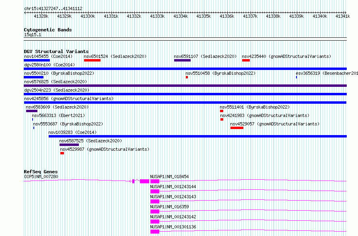Click the NUSAP1 NM_001243144 magenta exon box
Screen dimensions: 358x236
[x=155, y=191]
